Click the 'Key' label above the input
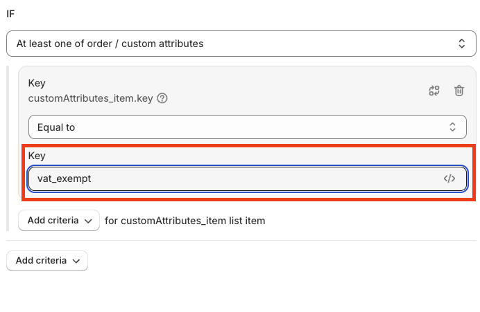Image resolution: width=480 pixels, height=312 pixels. [x=37, y=156]
